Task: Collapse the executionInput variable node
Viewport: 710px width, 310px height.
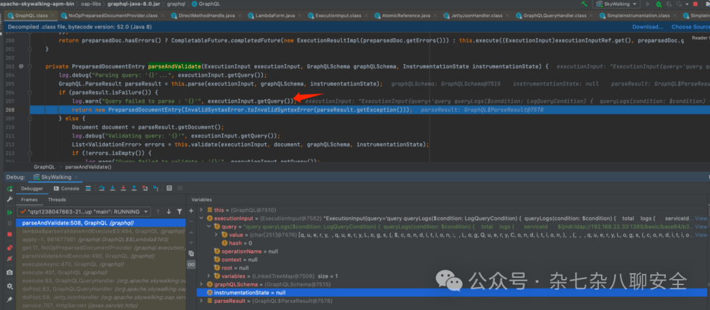Action: pyautogui.click(x=202, y=219)
